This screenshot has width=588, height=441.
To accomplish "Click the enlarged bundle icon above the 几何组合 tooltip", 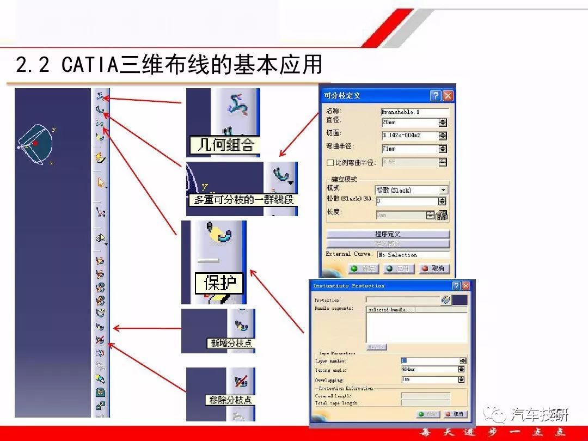I will pos(238,105).
